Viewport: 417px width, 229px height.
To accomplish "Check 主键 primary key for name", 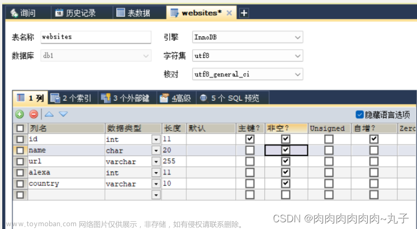I will (x=250, y=150).
